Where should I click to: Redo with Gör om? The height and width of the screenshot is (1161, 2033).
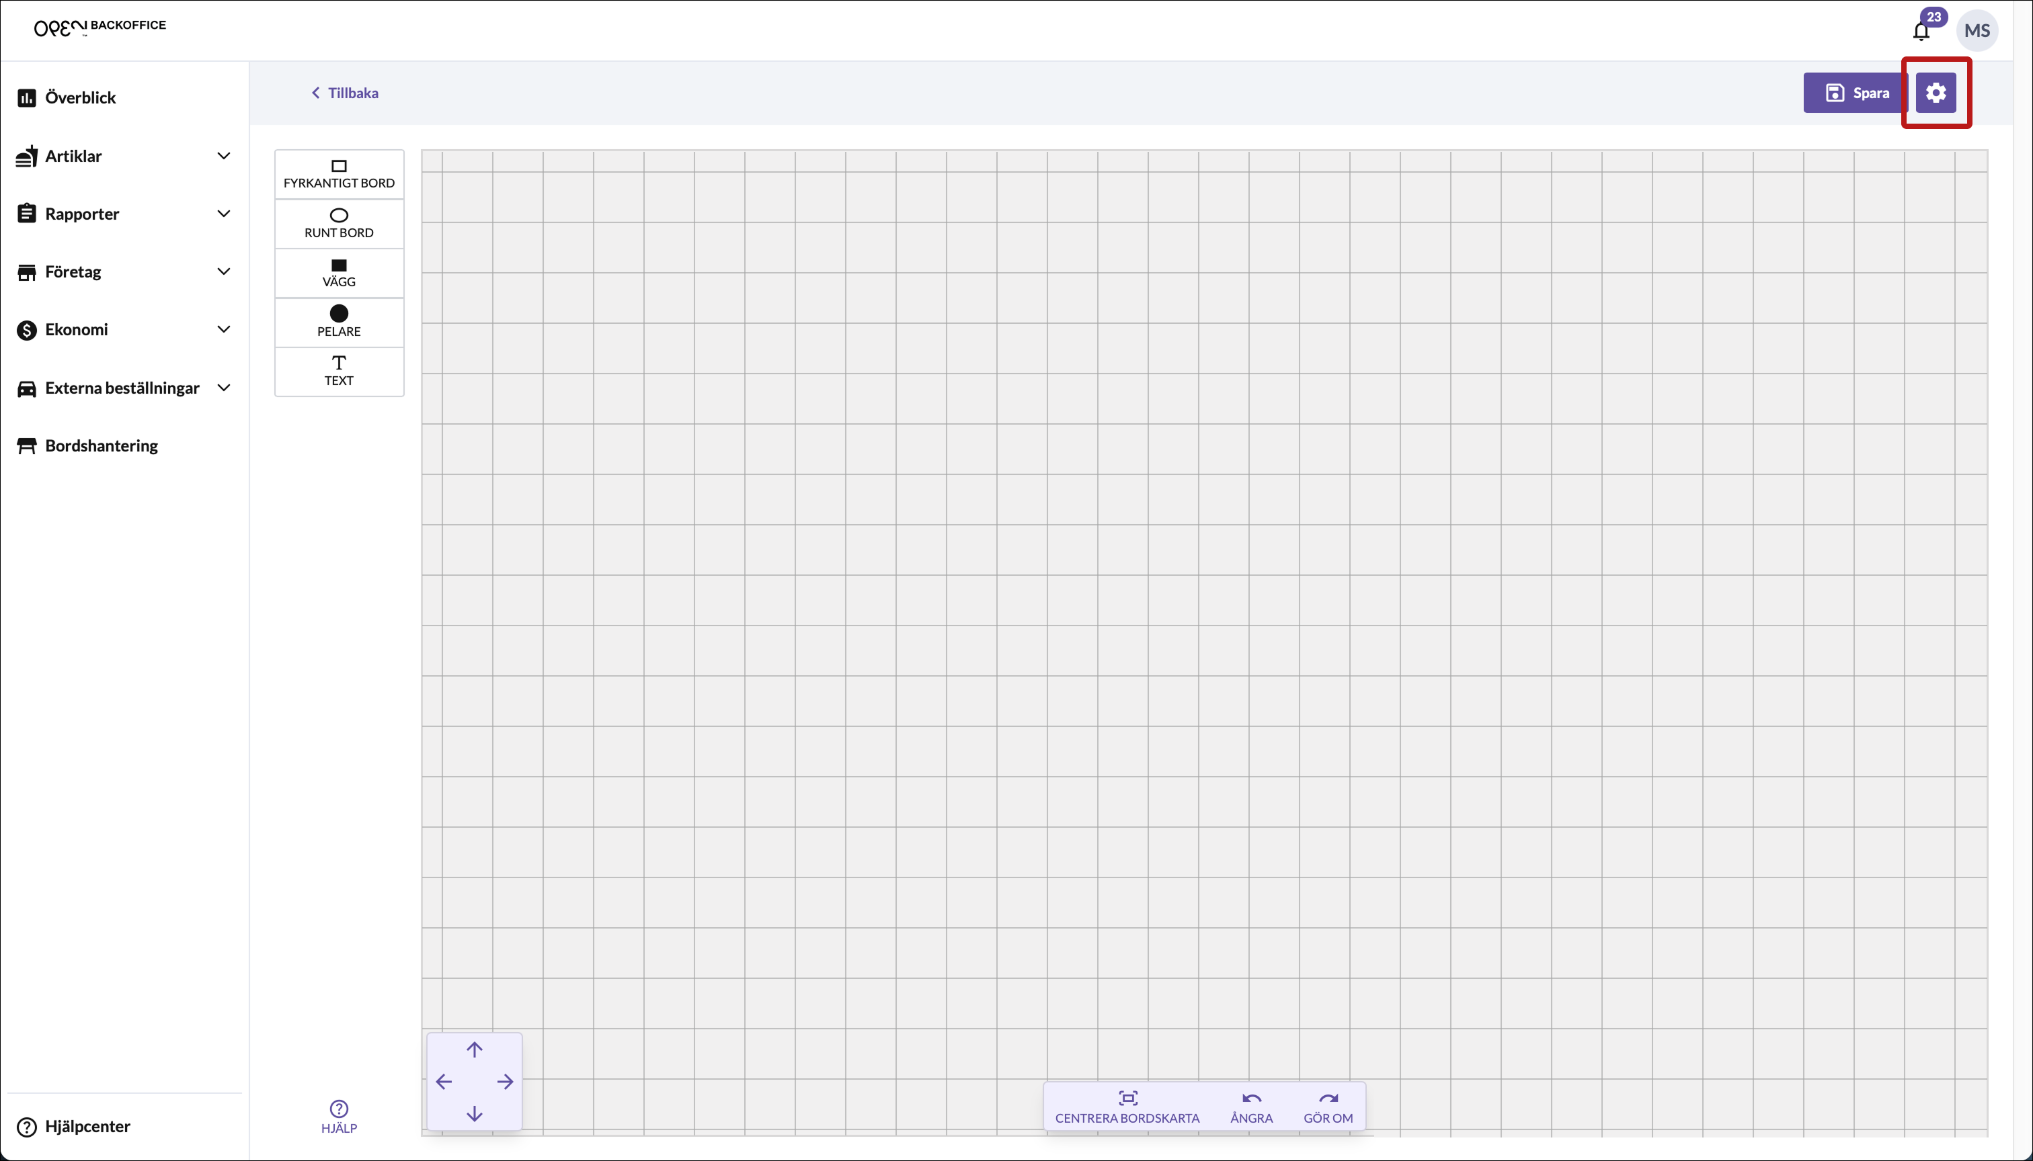point(1328,1107)
